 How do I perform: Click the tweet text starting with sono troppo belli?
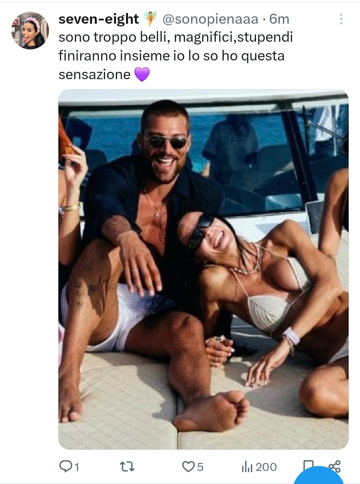[176, 55]
